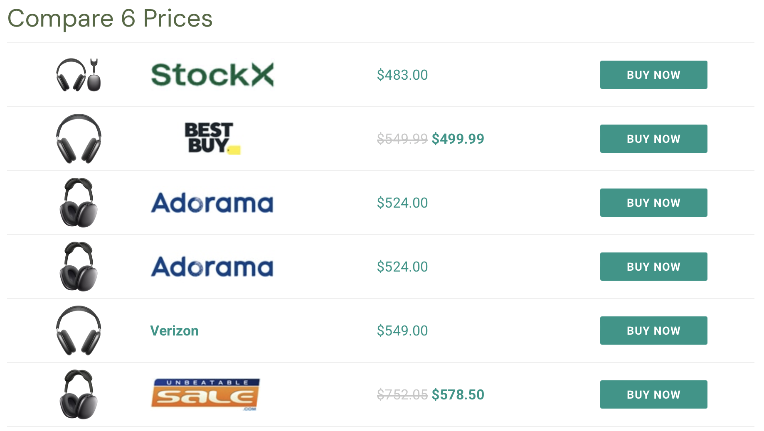764x431 pixels.
Task: Buy now from Best Buy at $499.99
Action: coord(653,139)
